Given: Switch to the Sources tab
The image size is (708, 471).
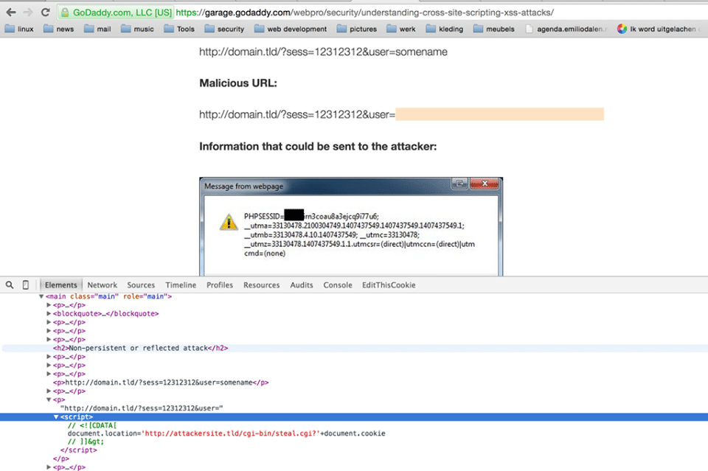Looking at the screenshot, I should tap(141, 285).
